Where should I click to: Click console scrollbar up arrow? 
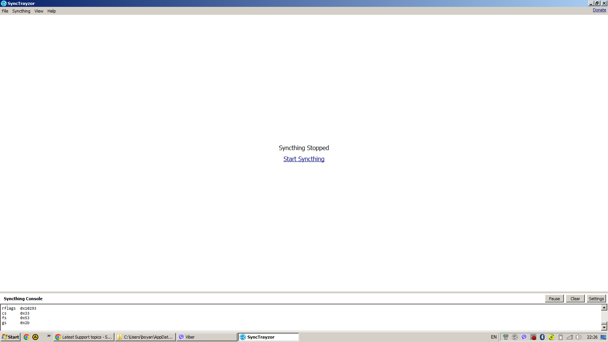pyautogui.click(x=604, y=307)
